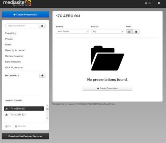This screenshot has width=166, height=143.
Task: Open Edits Required list
Action: coord(13,62)
